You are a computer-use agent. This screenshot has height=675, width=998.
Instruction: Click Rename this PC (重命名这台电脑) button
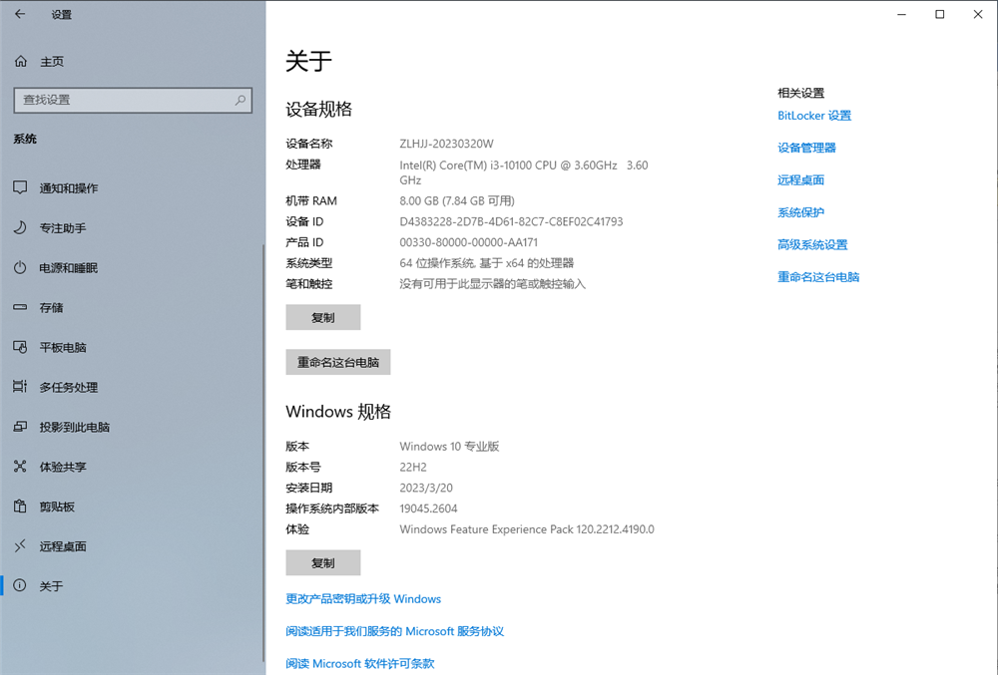(337, 363)
